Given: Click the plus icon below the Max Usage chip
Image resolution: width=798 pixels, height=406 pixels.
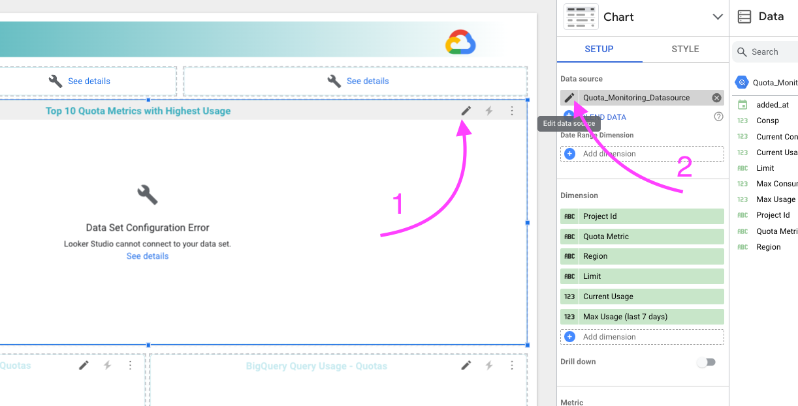Looking at the screenshot, I should [x=569, y=337].
